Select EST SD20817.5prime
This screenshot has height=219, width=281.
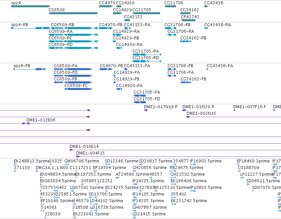coord(141,164)
